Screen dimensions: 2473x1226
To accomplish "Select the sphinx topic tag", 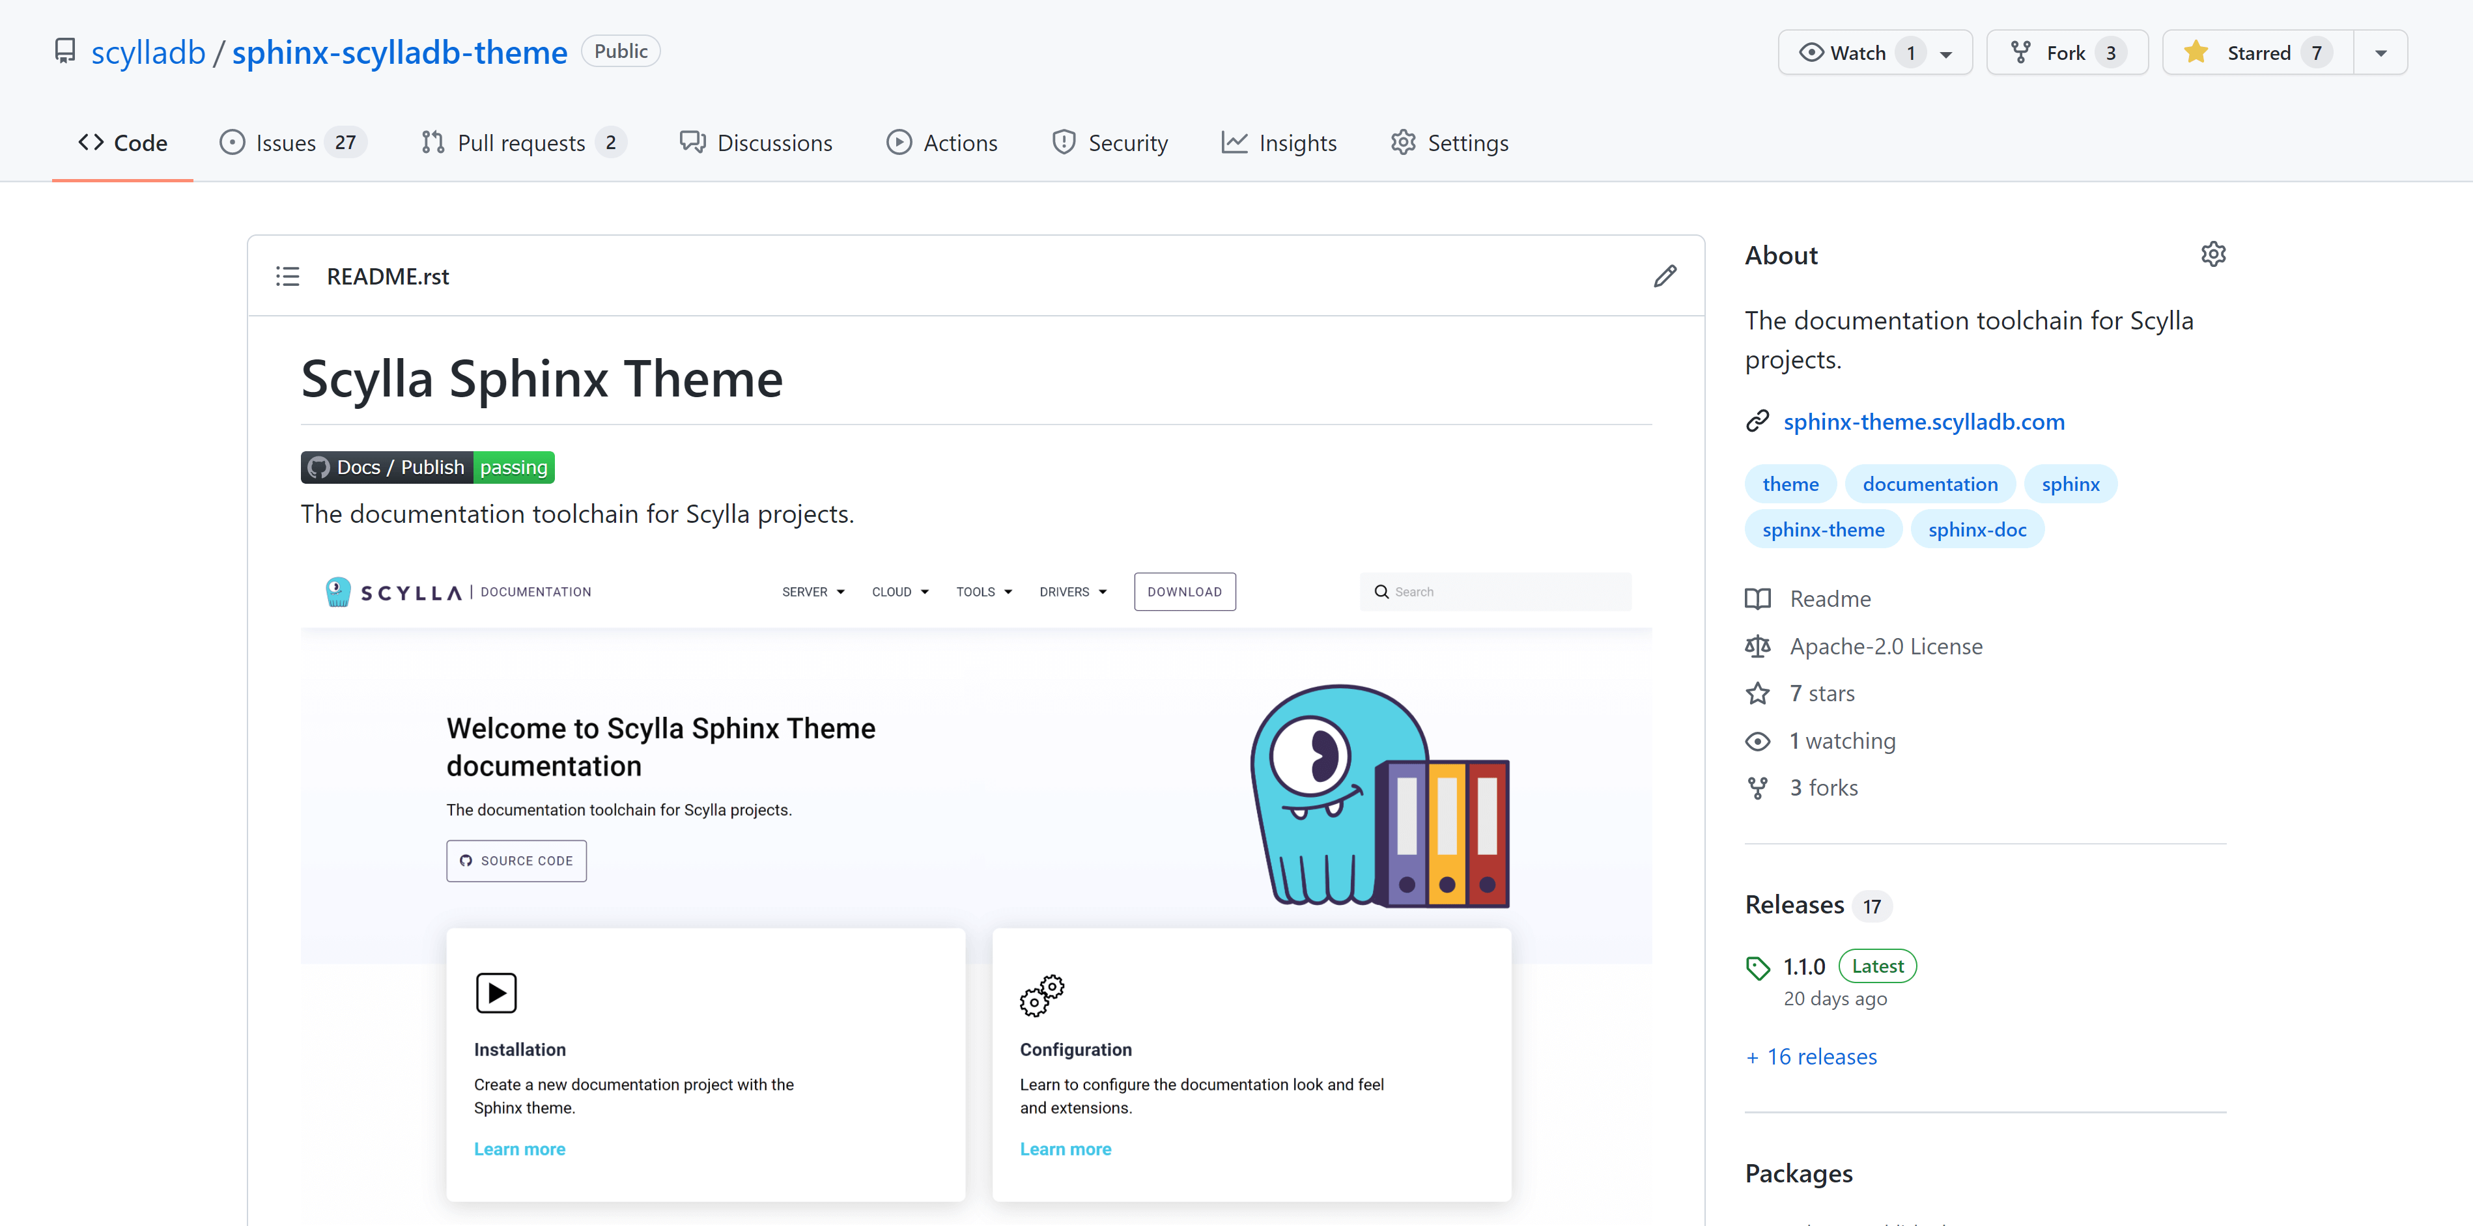I will [2070, 484].
